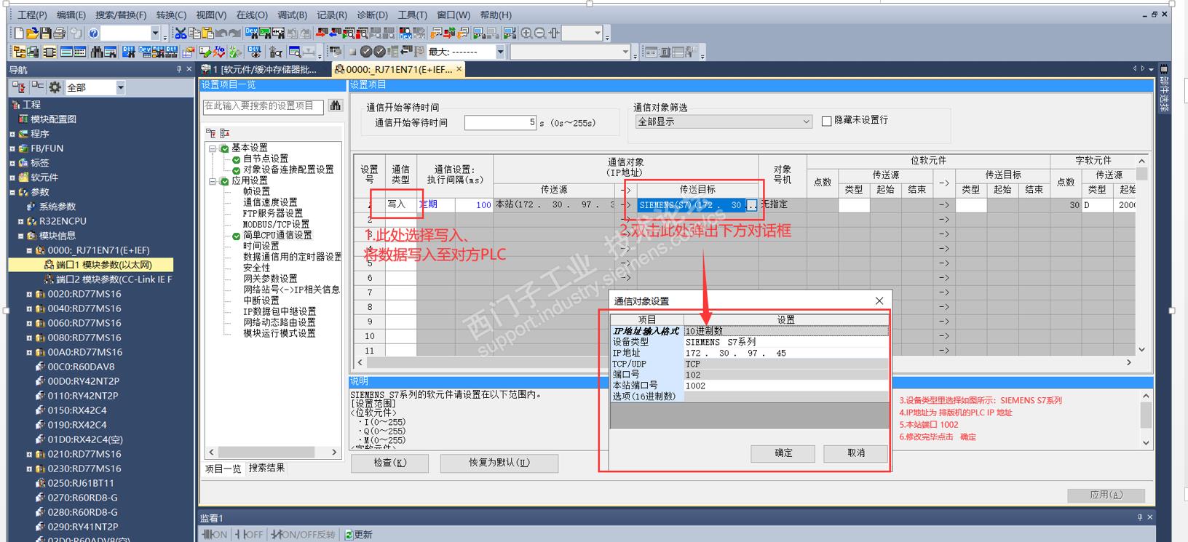Open the 编辑(E) menu
The height and width of the screenshot is (542, 1188).
71,15
